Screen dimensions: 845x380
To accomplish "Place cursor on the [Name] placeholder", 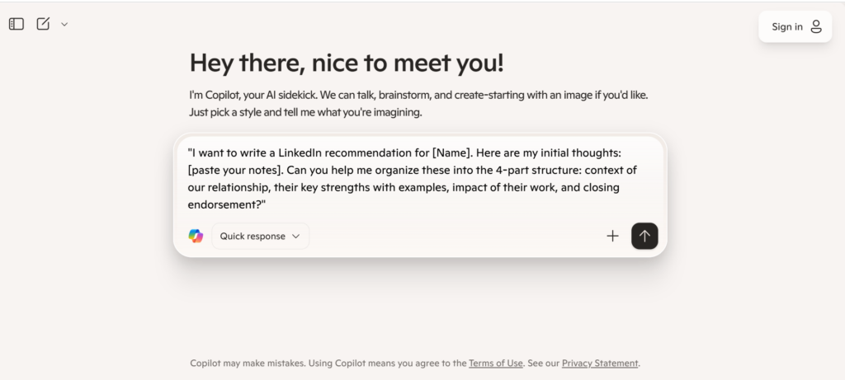I will click(x=453, y=152).
